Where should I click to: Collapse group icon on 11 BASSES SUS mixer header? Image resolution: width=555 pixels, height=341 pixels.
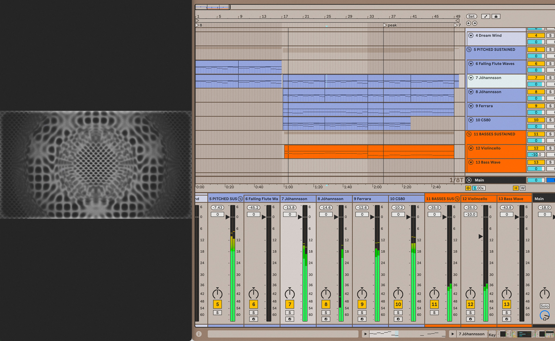pyautogui.click(x=457, y=199)
